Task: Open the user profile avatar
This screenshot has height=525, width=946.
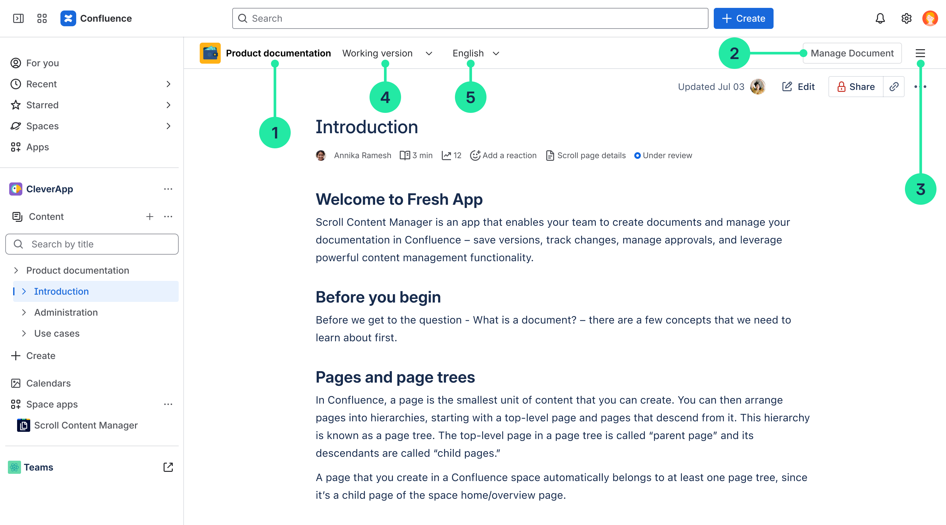Action: (930, 18)
